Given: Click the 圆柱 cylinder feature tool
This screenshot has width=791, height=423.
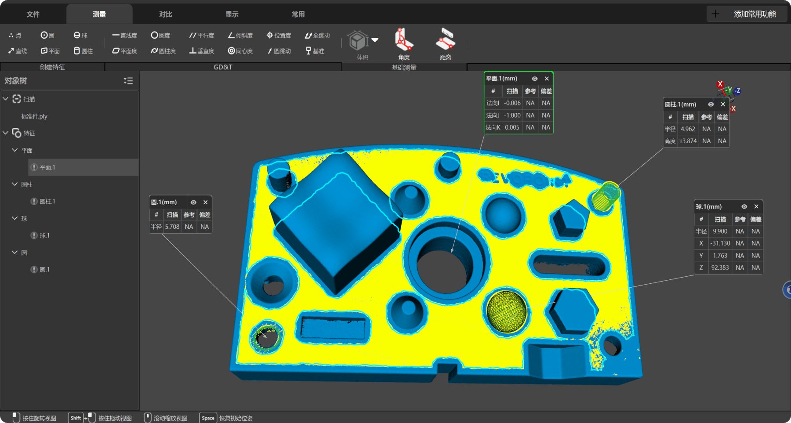Looking at the screenshot, I should [83, 51].
